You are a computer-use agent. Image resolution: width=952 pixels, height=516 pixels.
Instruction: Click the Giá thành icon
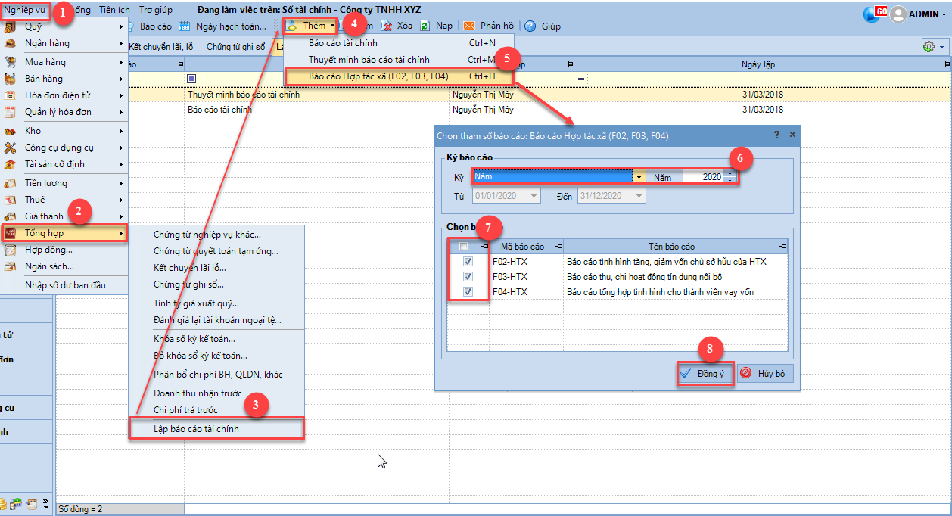(11, 216)
